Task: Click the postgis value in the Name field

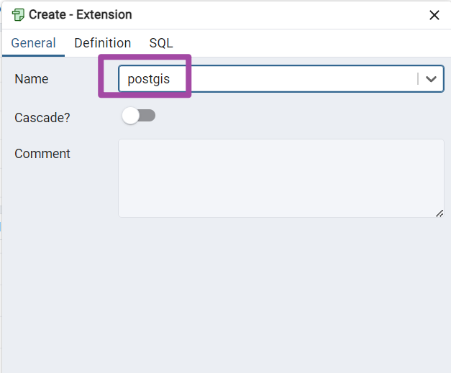Action: (x=149, y=79)
